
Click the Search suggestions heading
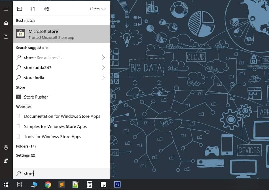point(32,48)
